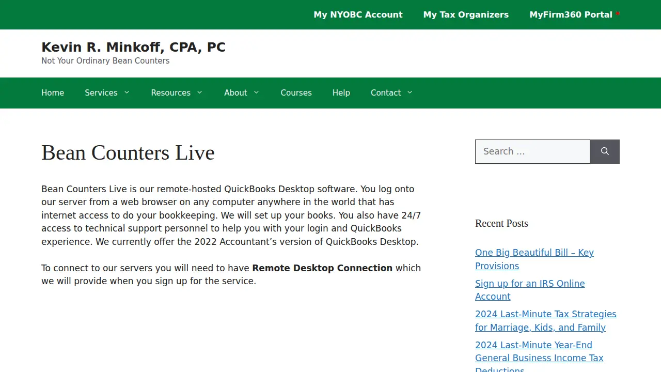Open 2024 Last-Minute Year-End General Business post
Image resolution: width=661 pixels, height=372 pixels.
point(539,358)
